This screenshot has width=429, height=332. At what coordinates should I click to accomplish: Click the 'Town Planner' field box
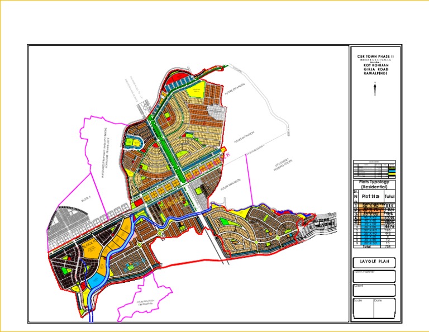click(x=374, y=277)
